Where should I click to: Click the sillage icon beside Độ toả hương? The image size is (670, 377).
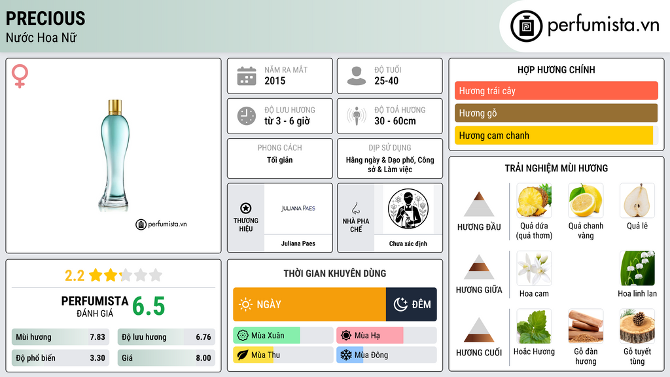click(x=357, y=116)
